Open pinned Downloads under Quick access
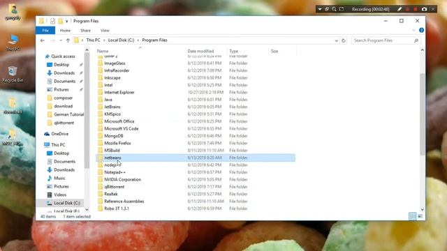447x251 pixels. 64,73
